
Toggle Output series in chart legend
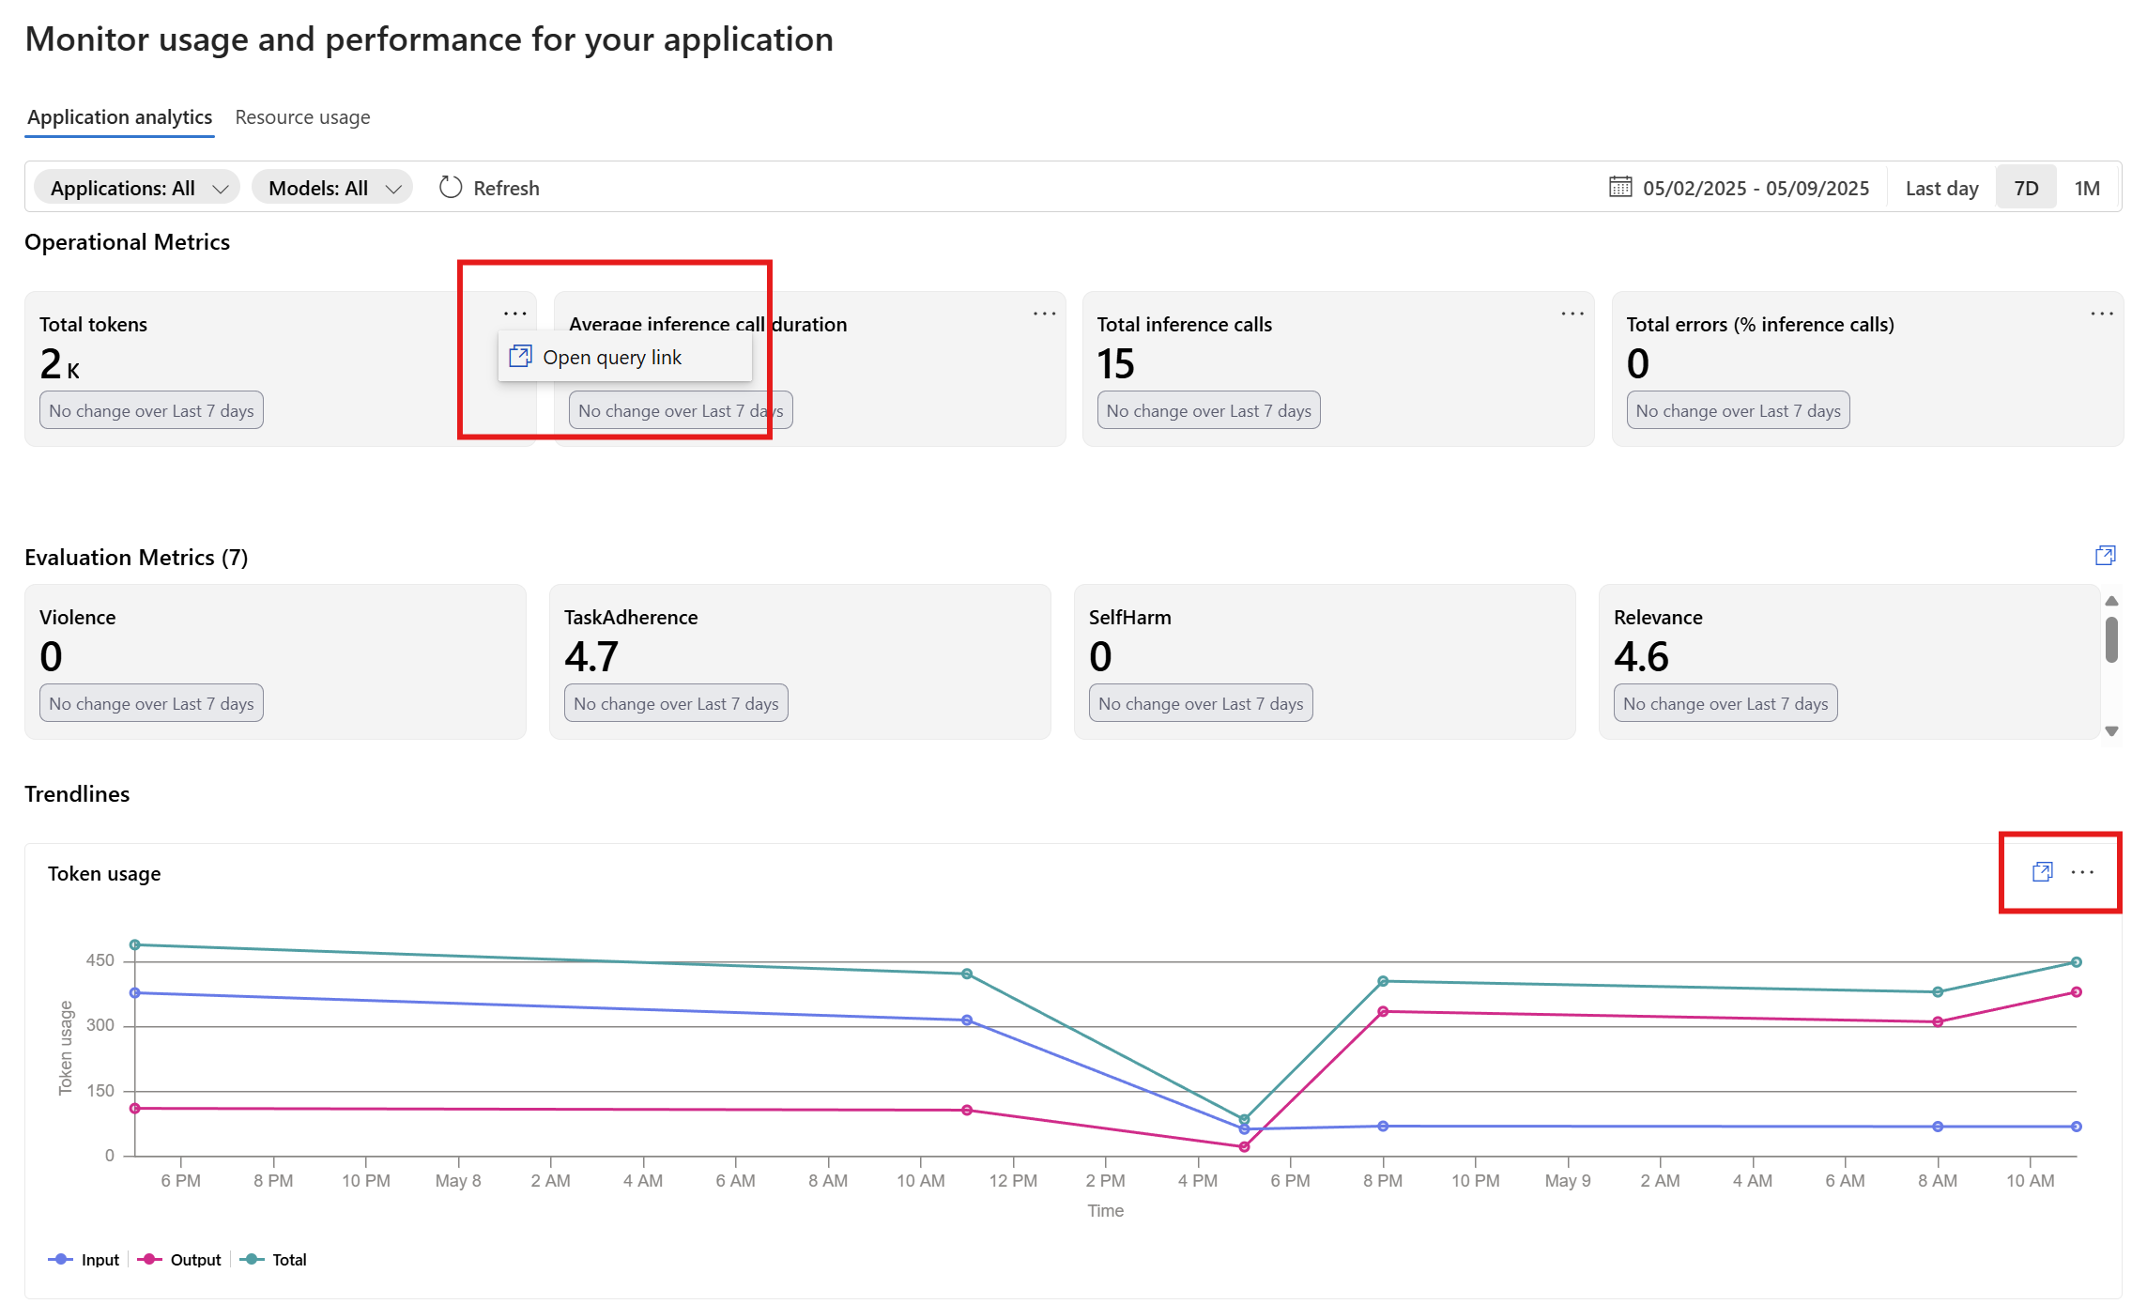[x=180, y=1260]
